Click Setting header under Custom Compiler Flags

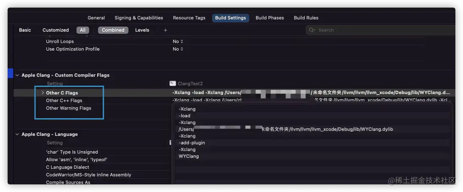coord(54,84)
